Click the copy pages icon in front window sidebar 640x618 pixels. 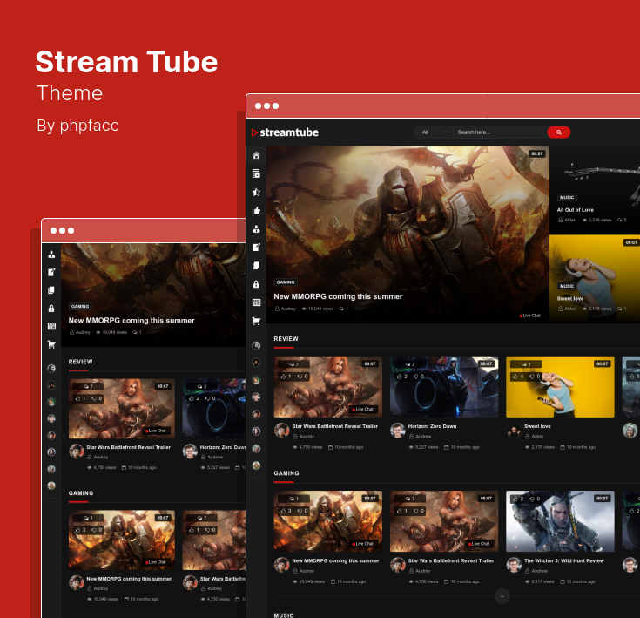[x=256, y=266]
